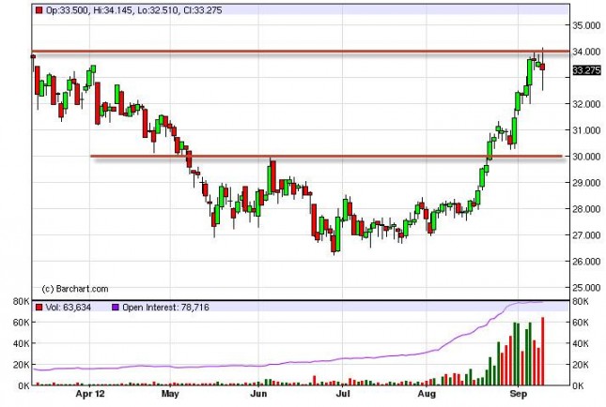Click the 32.000 price axis label
The width and height of the screenshot is (606, 407).
(586, 104)
